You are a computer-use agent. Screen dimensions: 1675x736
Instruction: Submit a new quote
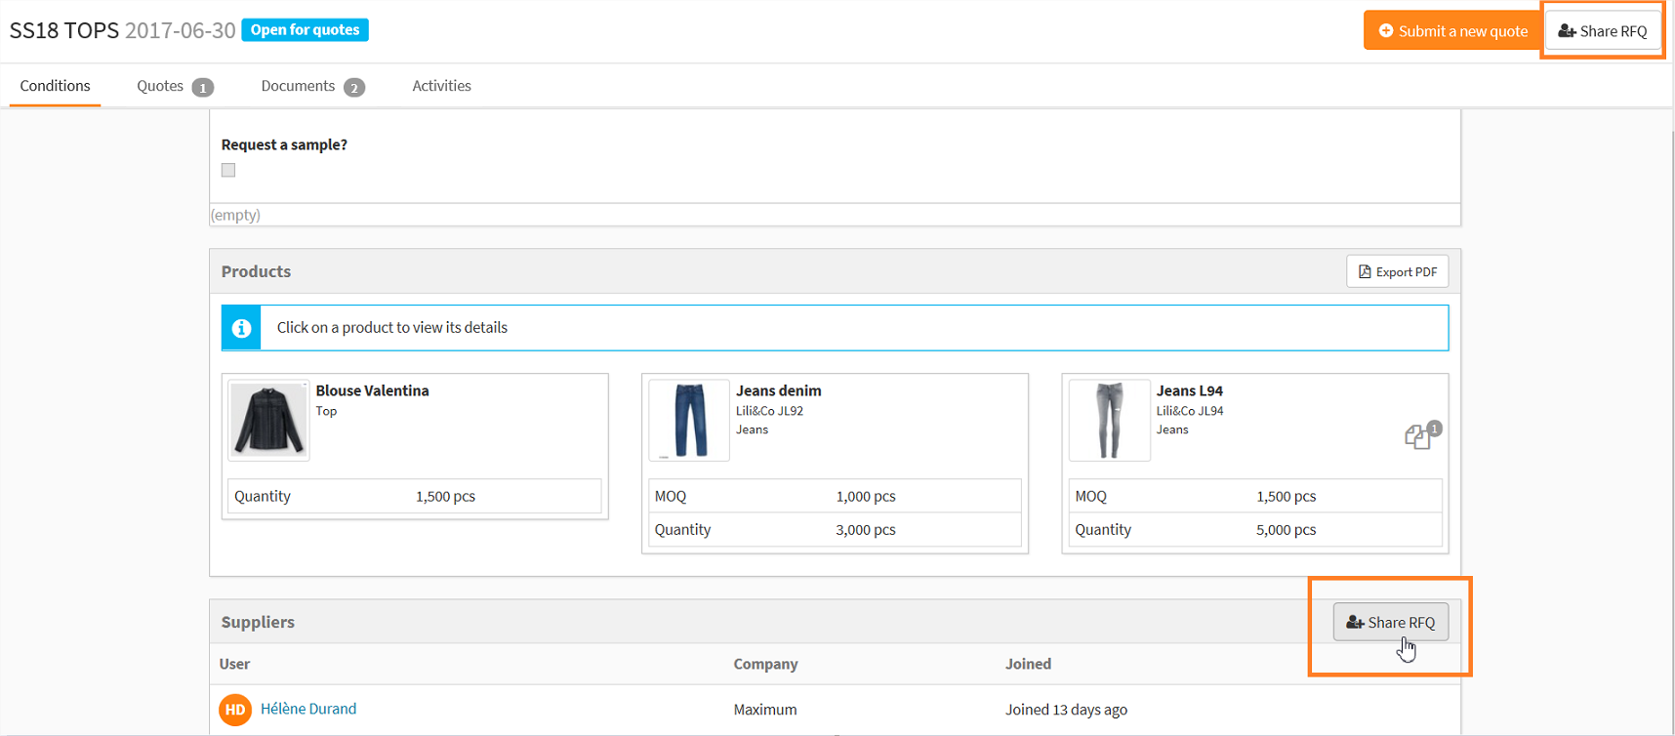(x=1451, y=31)
